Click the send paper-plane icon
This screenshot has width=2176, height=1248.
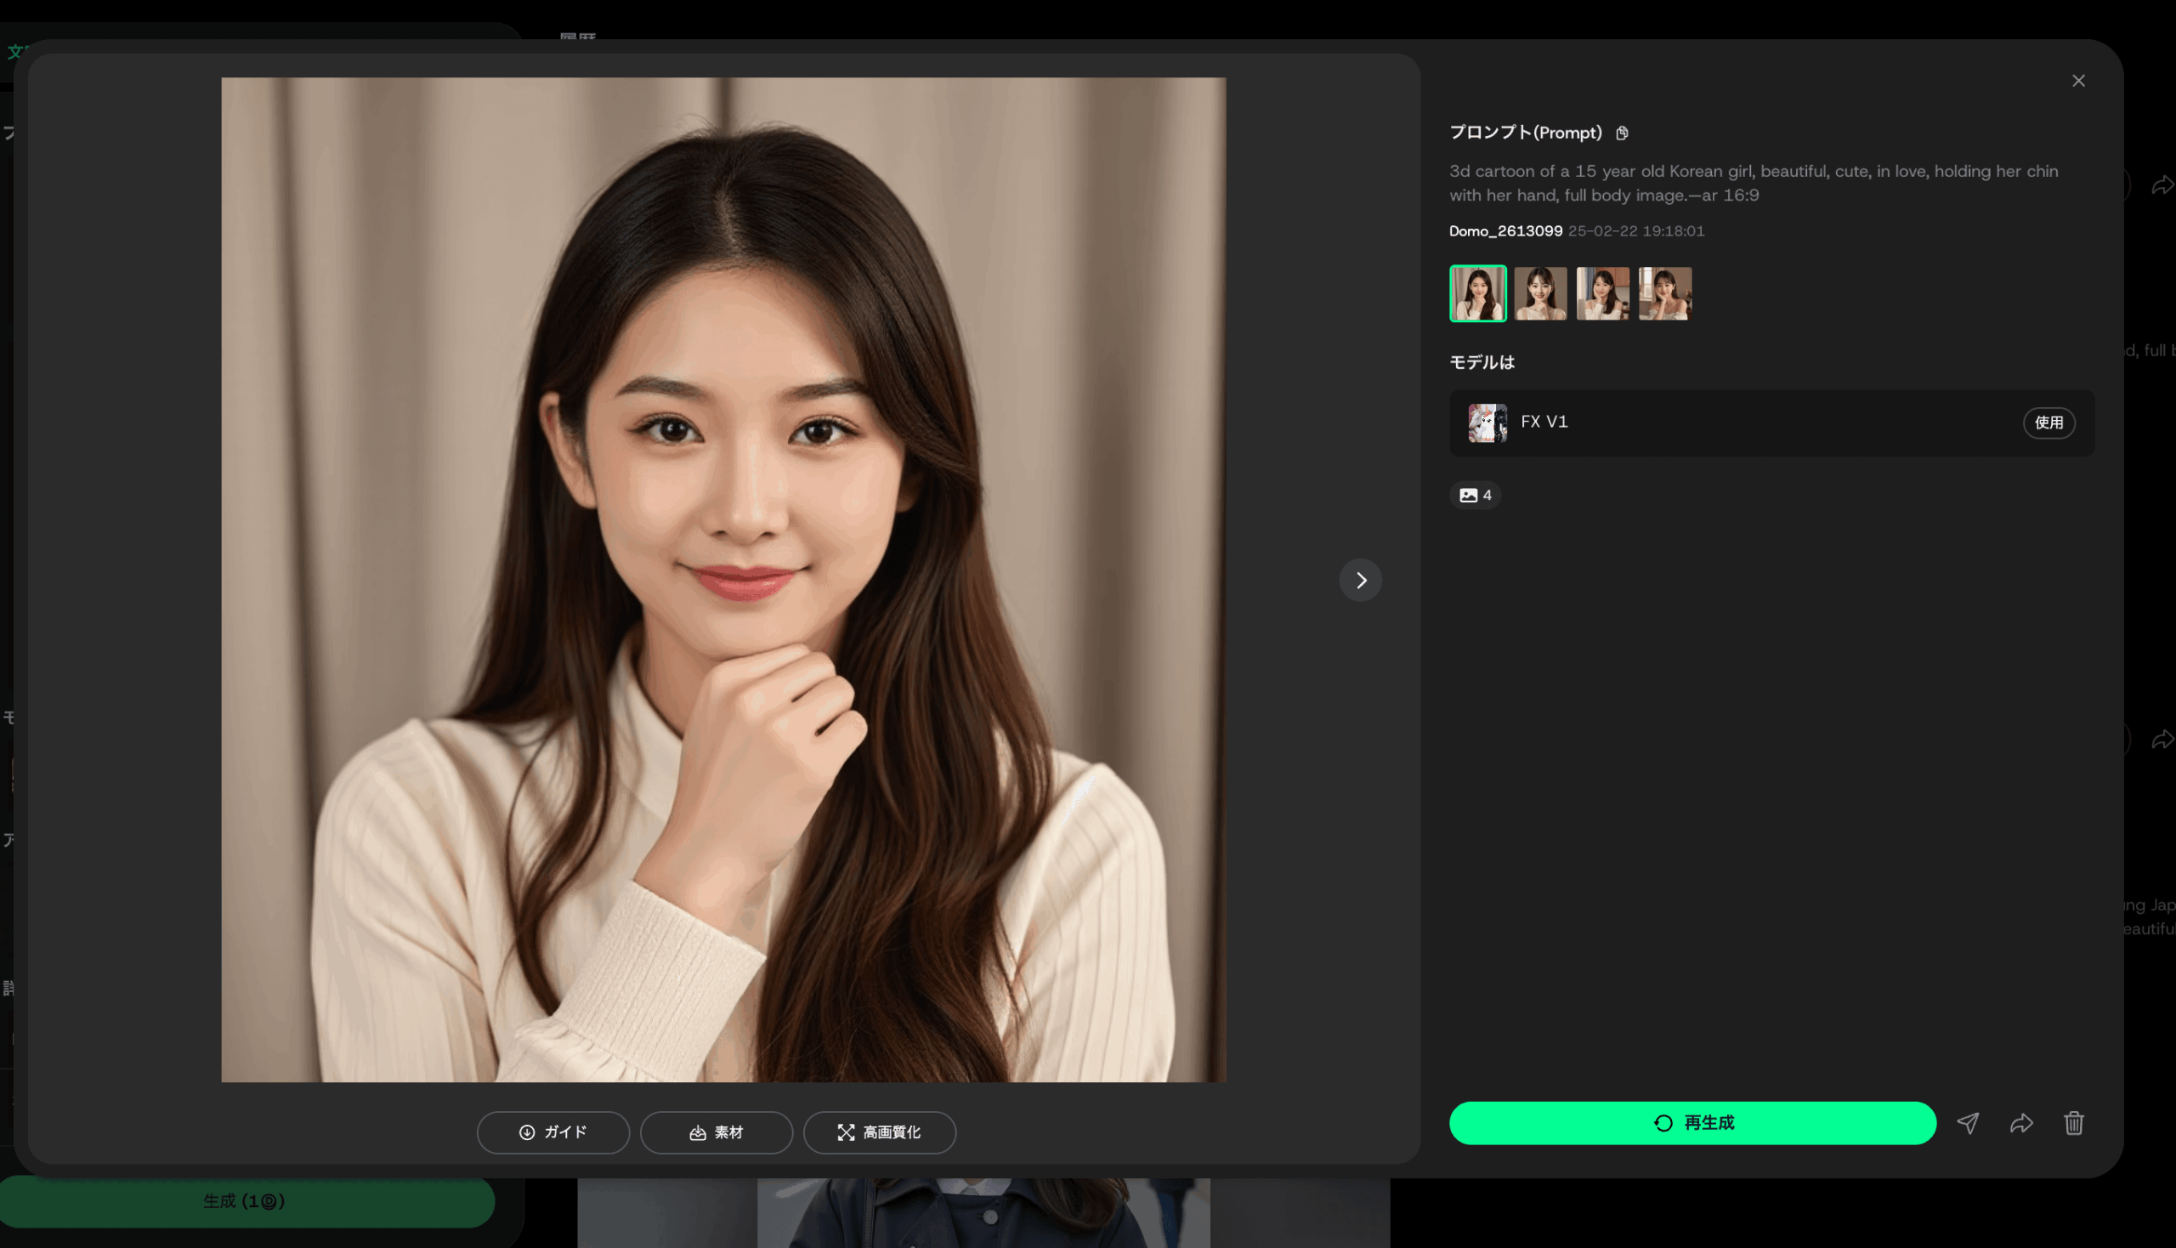pos(1968,1123)
